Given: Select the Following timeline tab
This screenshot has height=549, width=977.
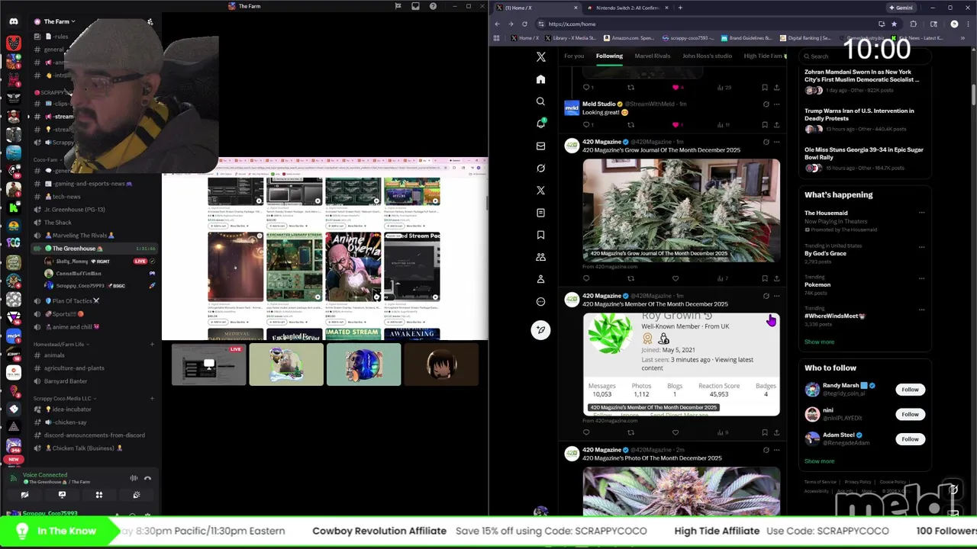Looking at the screenshot, I should click(x=609, y=56).
